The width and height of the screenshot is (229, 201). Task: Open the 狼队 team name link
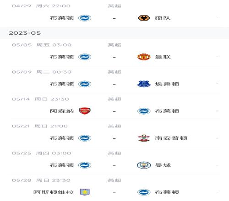tap(163, 18)
